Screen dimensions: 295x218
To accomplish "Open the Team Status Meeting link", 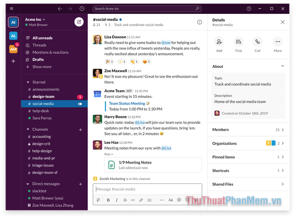I will pyautogui.click(x=127, y=103).
